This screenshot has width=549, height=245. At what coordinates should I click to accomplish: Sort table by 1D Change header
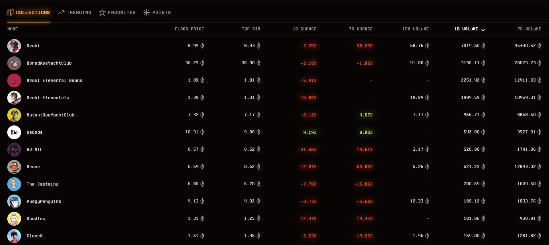click(x=305, y=29)
